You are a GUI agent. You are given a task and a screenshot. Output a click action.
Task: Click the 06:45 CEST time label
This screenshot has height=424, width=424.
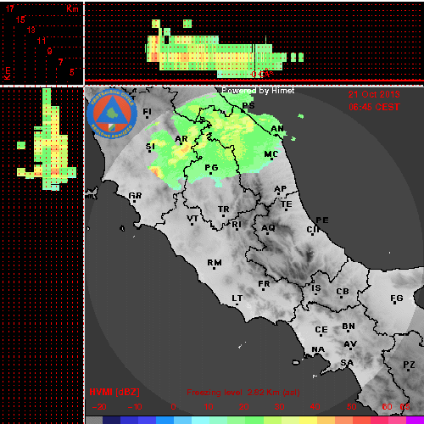[374, 107]
